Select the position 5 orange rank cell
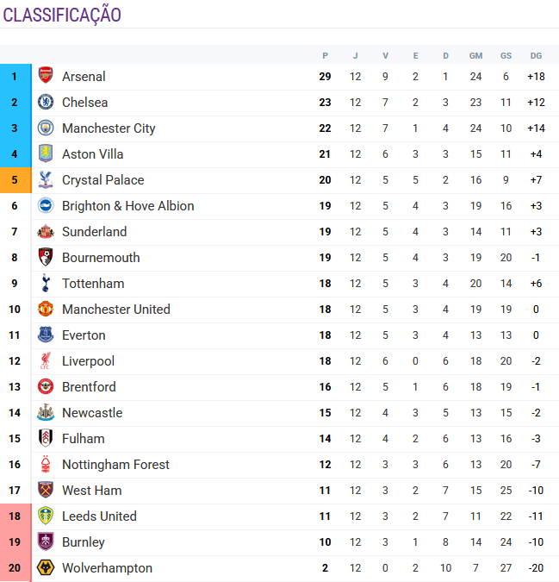Viewport: 559px width, 582px height. [x=15, y=180]
